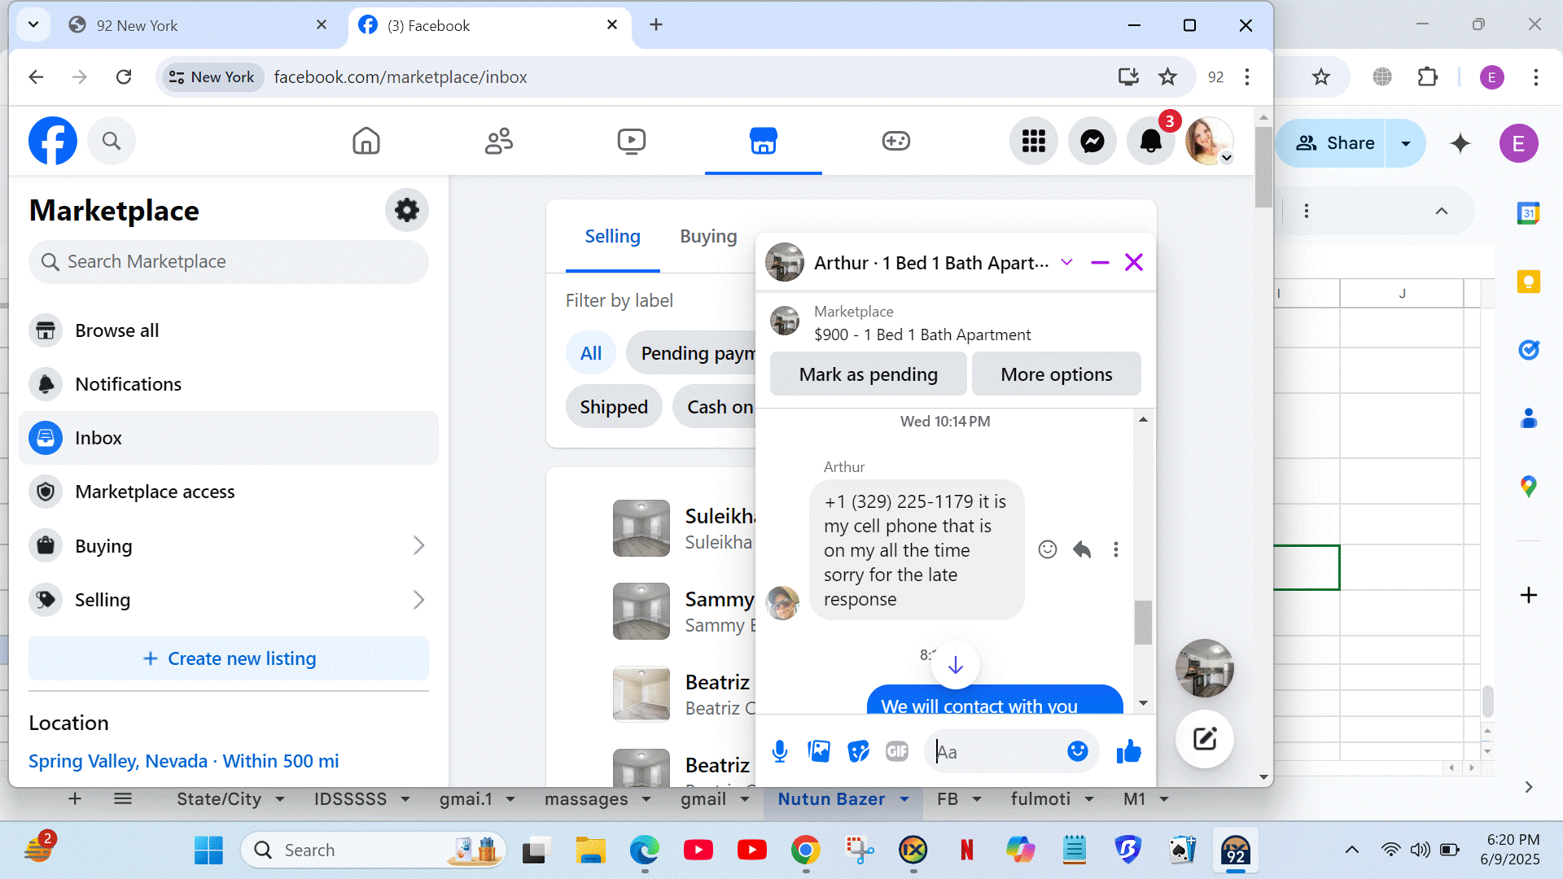Open Marketplace settings gear icon
This screenshot has width=1563, height=879.
point(406,211)
